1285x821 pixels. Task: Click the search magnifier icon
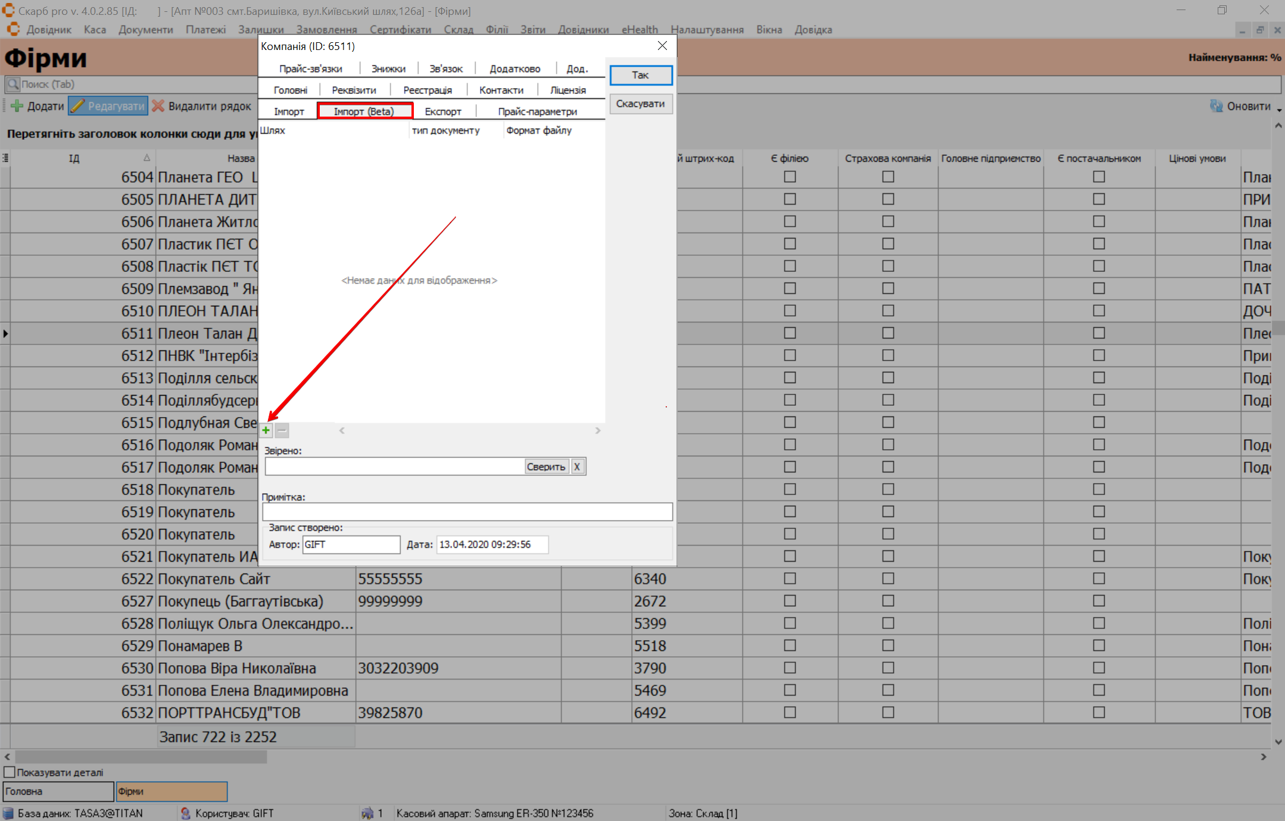pyautogui.click(x=13, y=84)
